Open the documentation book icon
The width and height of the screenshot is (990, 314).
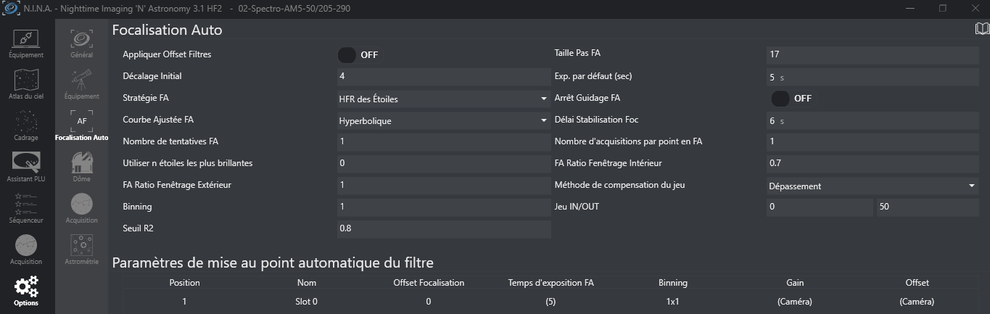point(982,28)
